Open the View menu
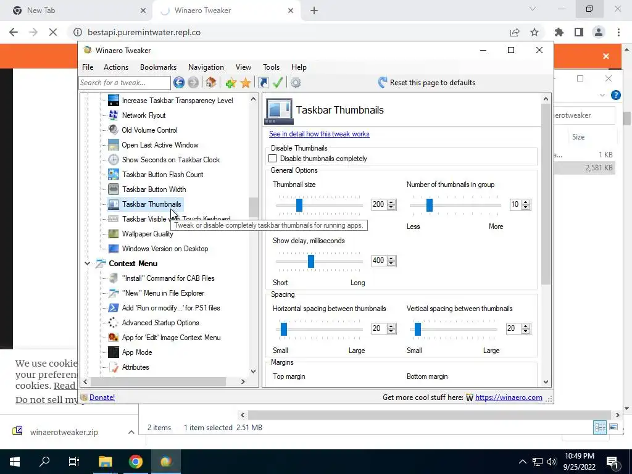The image size is (632, 474). click(243, 67)
